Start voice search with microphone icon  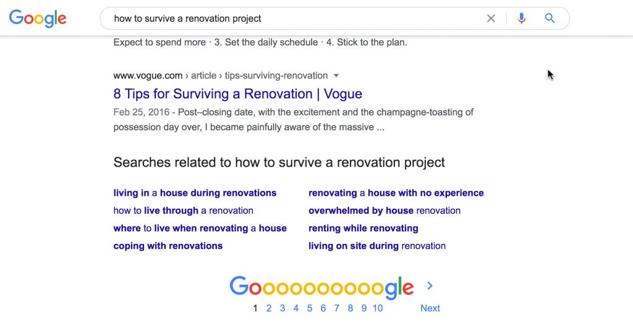point(522,19)
